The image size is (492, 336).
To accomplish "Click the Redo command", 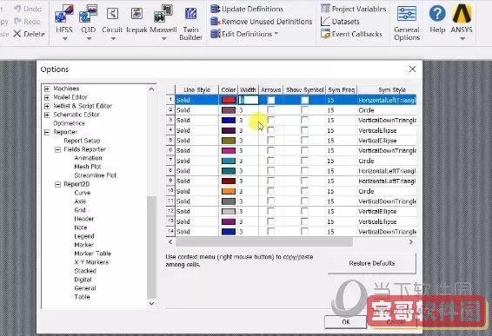I will [x=28, y=22].
